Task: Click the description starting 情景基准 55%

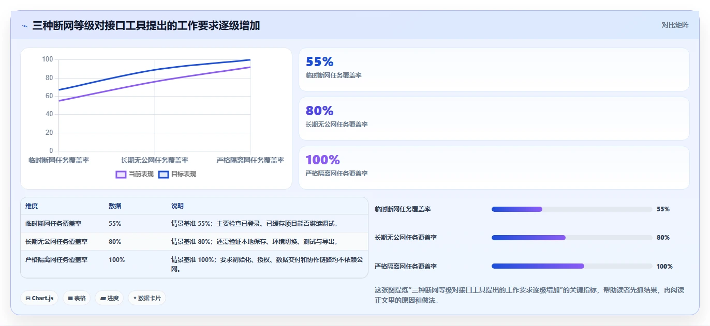Action: (255, 224)
